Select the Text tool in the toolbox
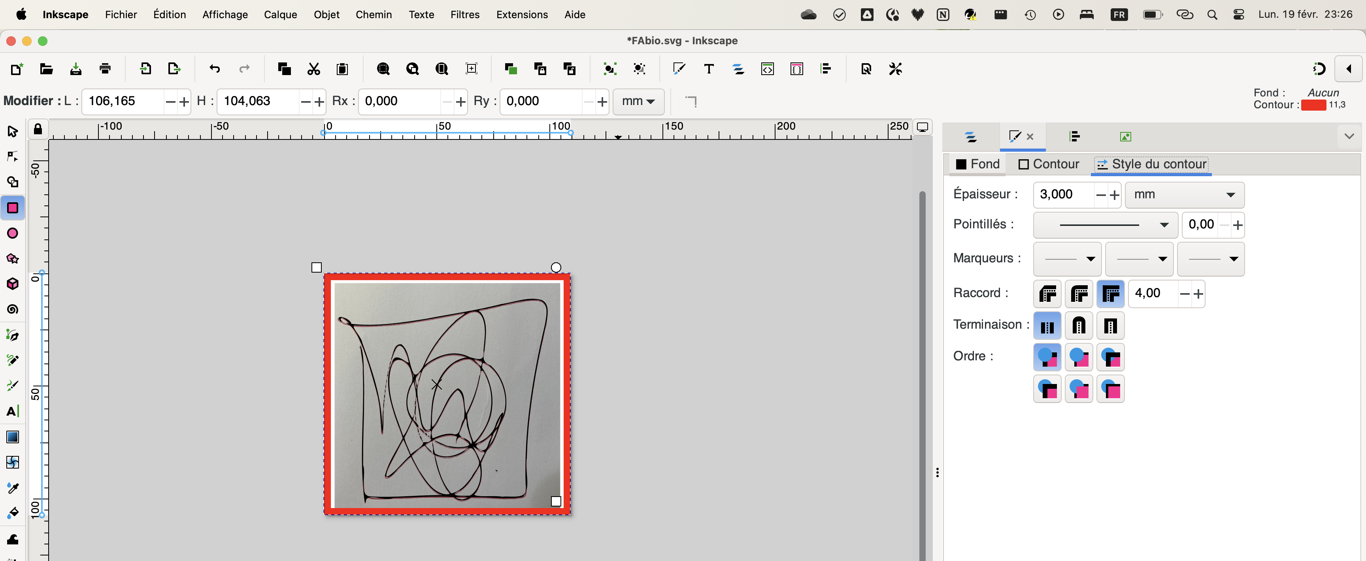Viewport: 1366px width, 561px height. 12,411
